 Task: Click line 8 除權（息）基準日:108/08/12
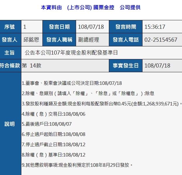point(54,155)
